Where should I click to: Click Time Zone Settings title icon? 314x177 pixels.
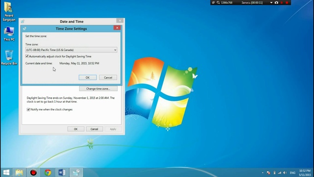coord(25,29)
